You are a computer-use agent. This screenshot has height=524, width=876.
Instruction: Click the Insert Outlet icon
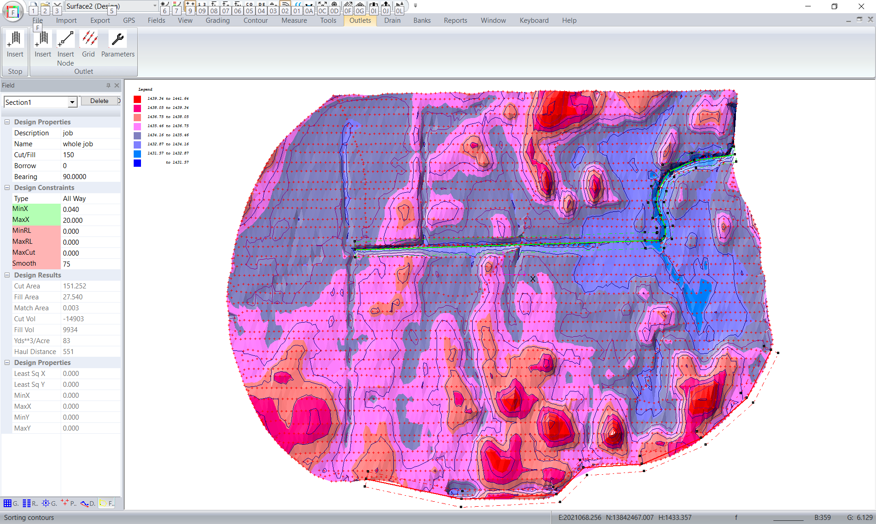[42, 40]
